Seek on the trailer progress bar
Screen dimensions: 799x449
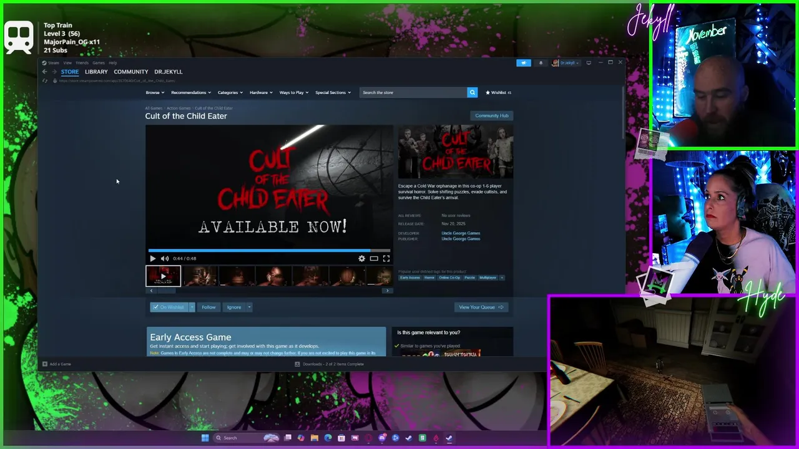point(269,251)
